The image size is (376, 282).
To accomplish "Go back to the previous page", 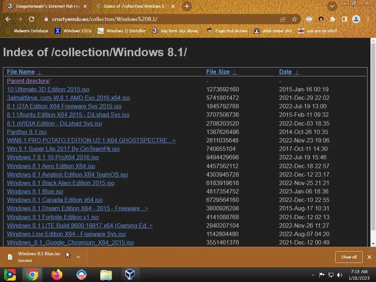I will (8, 19).
